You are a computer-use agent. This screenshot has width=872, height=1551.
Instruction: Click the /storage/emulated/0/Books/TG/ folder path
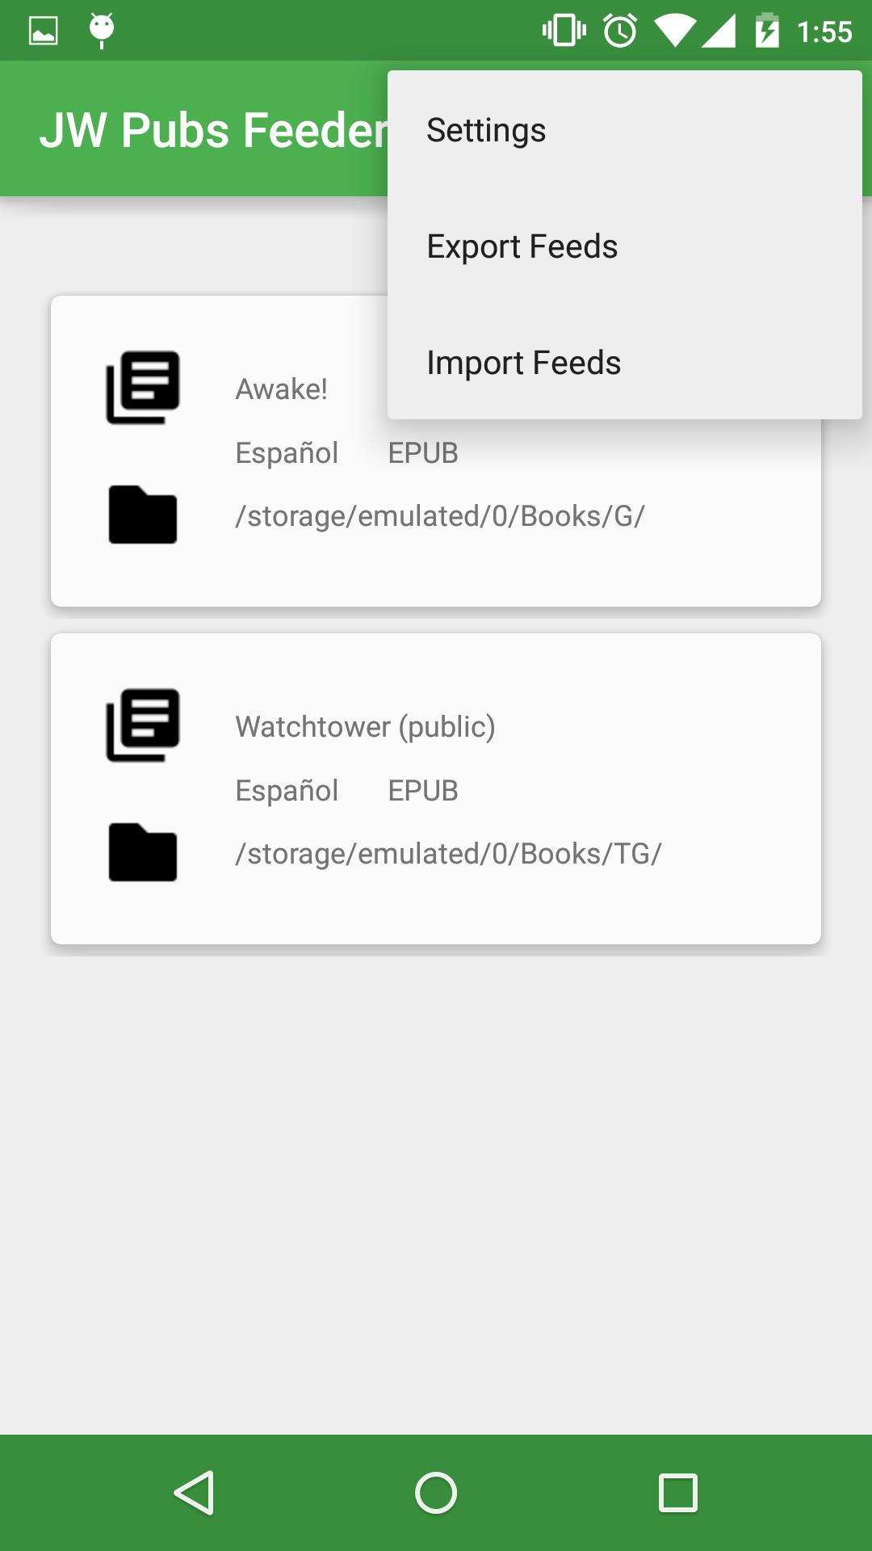tap(448, 854)
